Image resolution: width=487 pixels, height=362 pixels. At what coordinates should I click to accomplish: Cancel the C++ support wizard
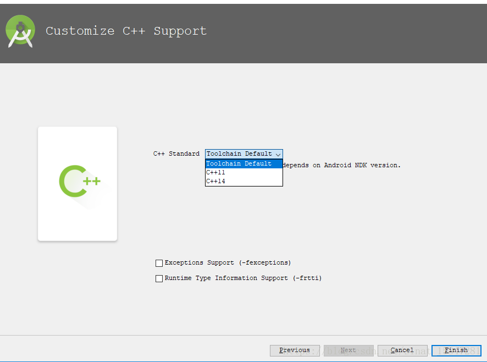(x=402, y=350)
